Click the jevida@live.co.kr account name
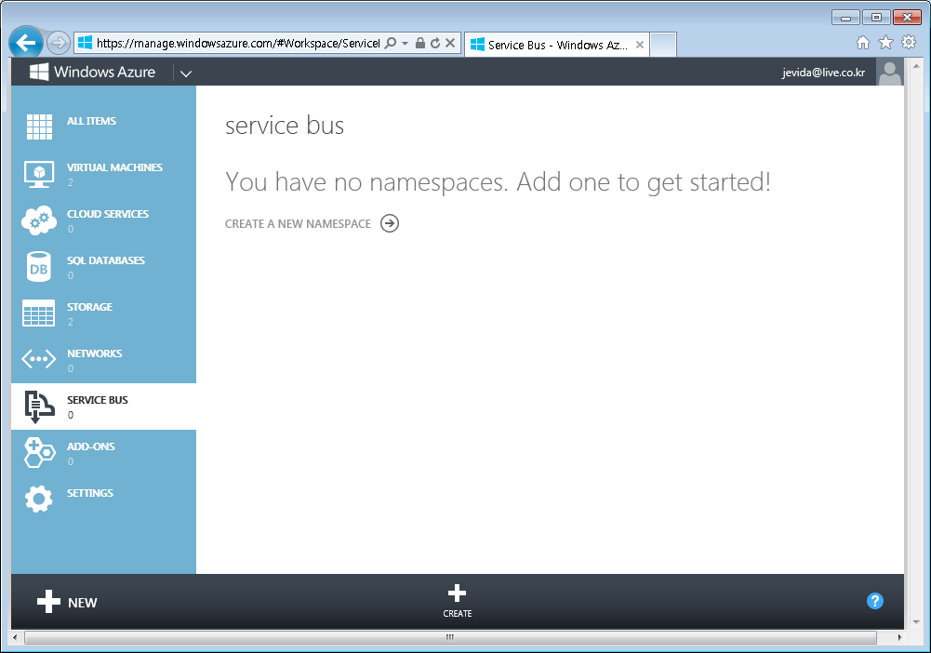Screen dimensions: 931x653 coord(823,73)
